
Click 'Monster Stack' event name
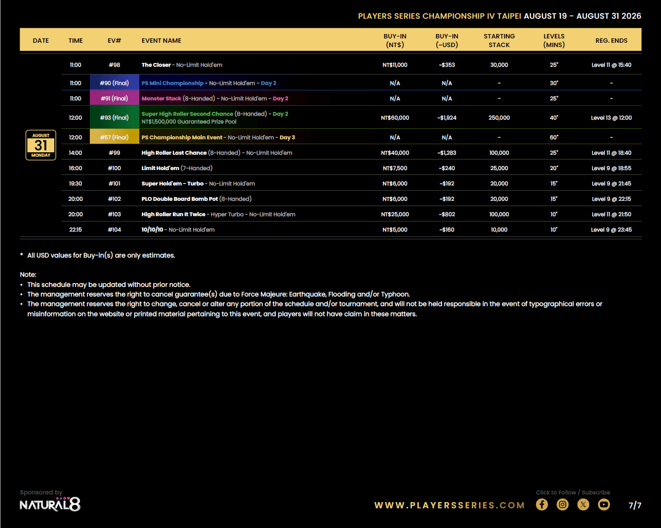pos(161,98)
